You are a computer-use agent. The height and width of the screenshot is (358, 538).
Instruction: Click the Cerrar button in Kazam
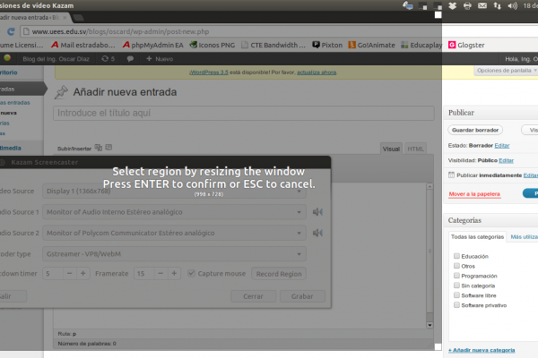tap(253, 296)
